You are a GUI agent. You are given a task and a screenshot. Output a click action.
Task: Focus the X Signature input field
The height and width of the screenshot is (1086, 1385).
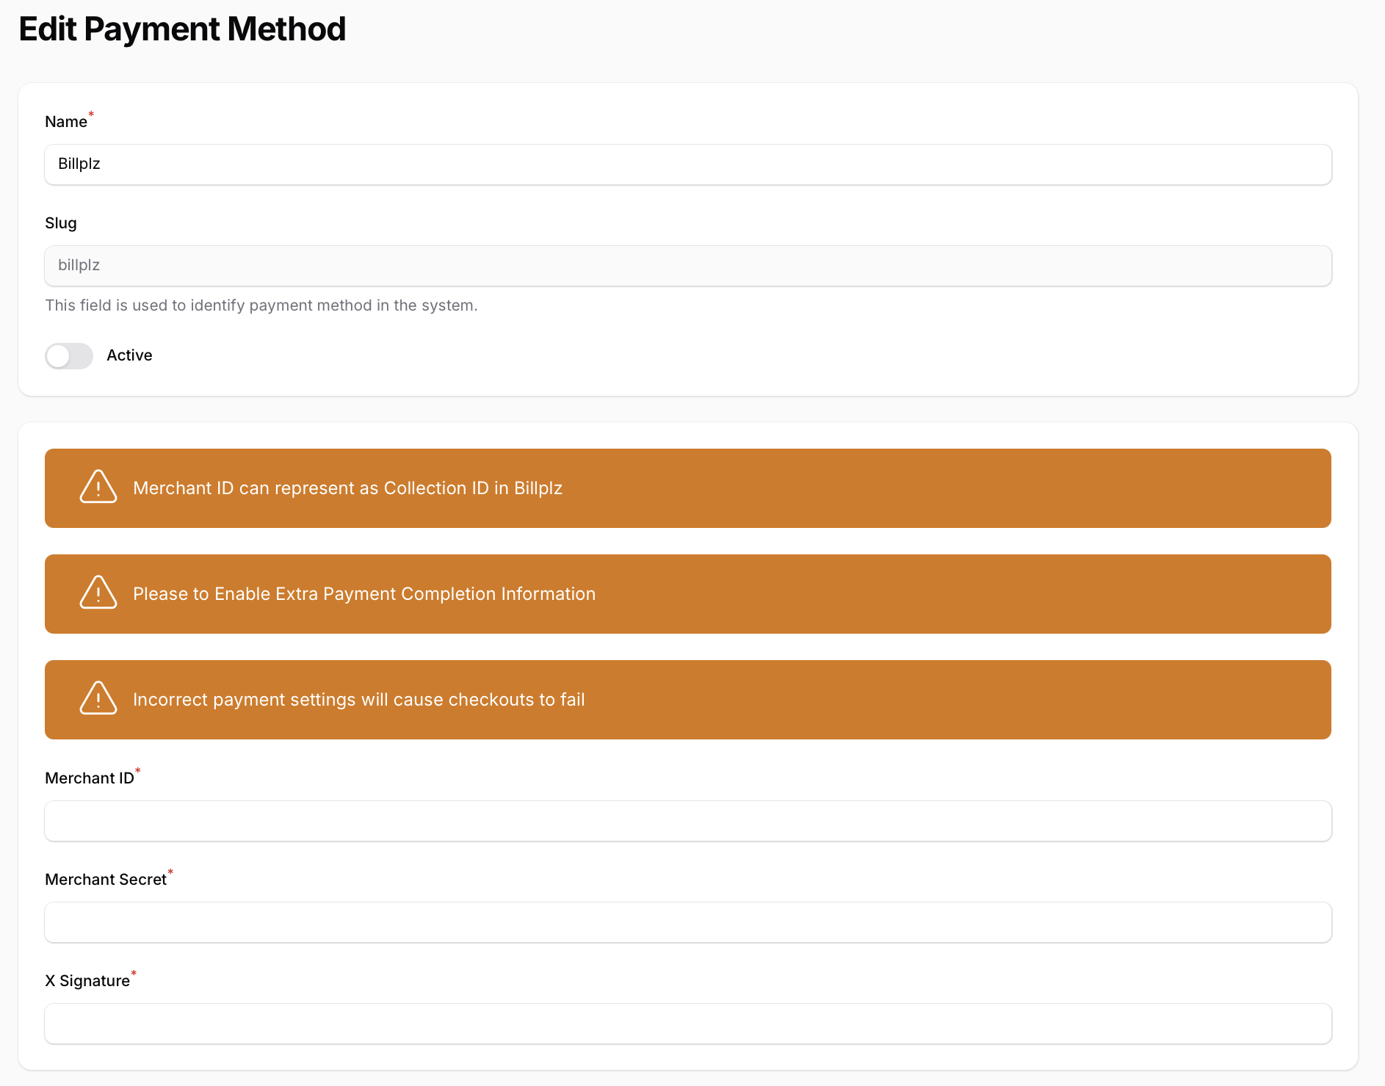688,1024
